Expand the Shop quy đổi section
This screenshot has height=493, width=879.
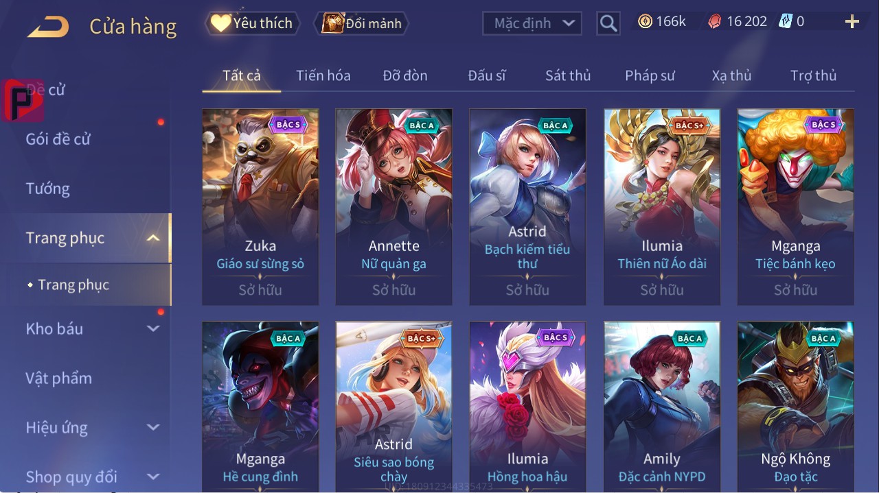click(153, 477)
